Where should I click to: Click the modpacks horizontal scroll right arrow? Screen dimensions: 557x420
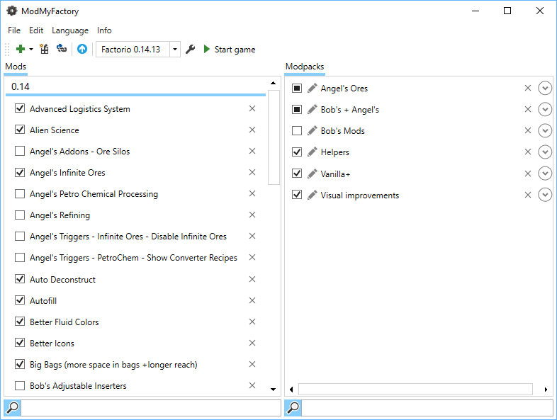click(546, 390)
